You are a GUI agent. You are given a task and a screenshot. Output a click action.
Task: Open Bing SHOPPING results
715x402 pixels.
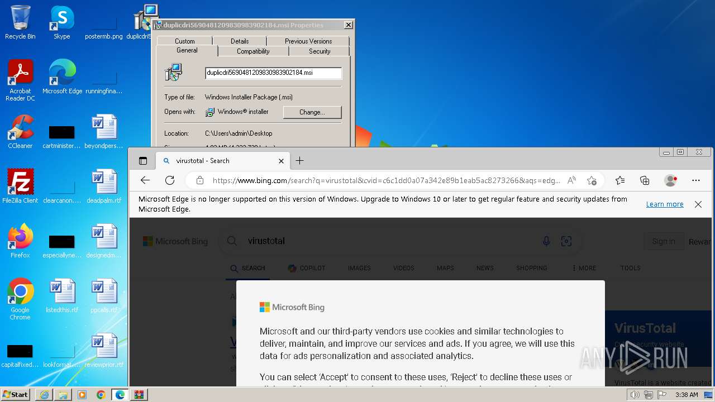(x=532, y=268)
